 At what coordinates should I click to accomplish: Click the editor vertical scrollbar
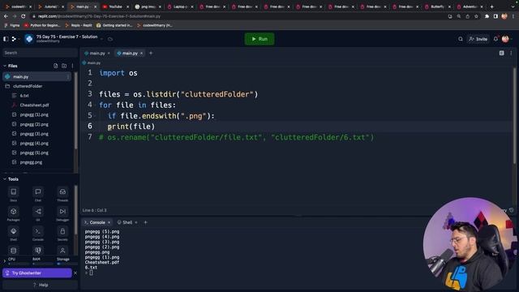coord(515,116)
